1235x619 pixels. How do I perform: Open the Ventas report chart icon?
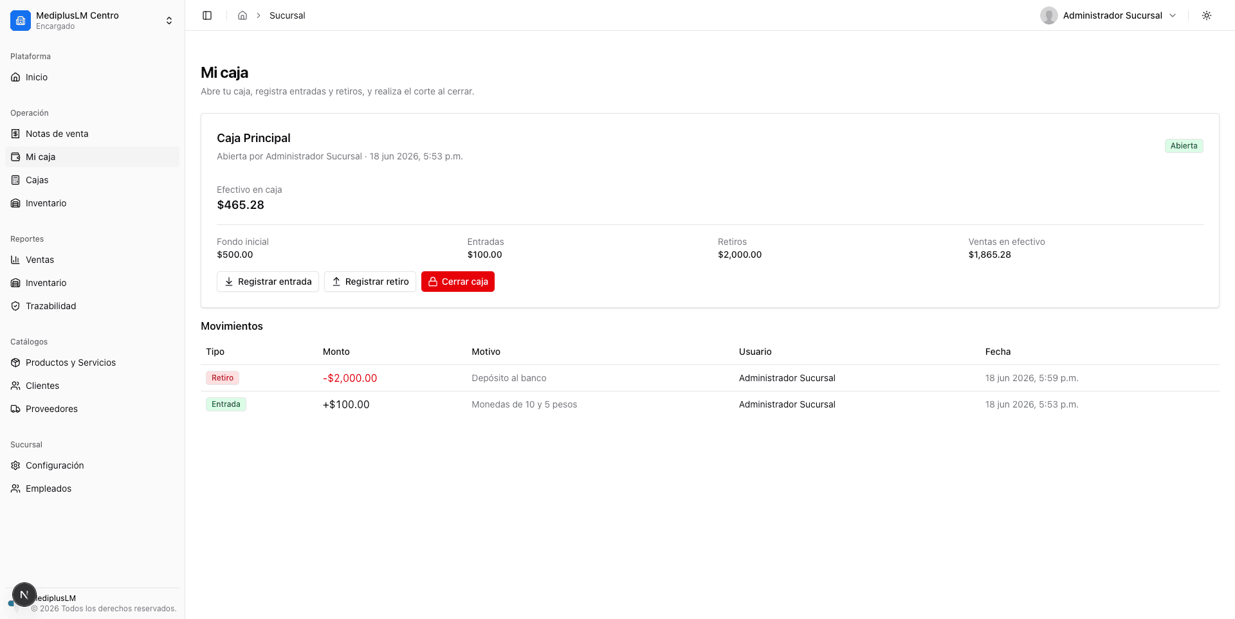15,260
